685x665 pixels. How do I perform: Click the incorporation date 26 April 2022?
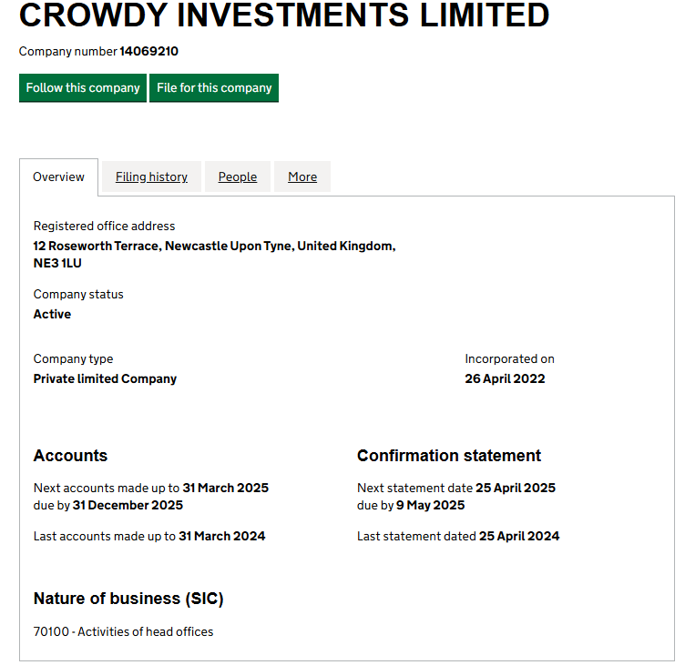(505, 378)
